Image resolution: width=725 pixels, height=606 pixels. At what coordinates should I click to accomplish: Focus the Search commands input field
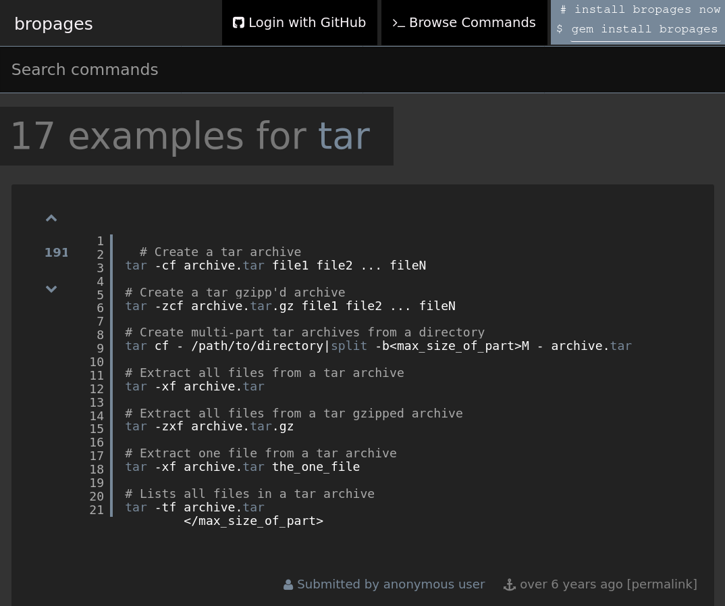[362, 70]
